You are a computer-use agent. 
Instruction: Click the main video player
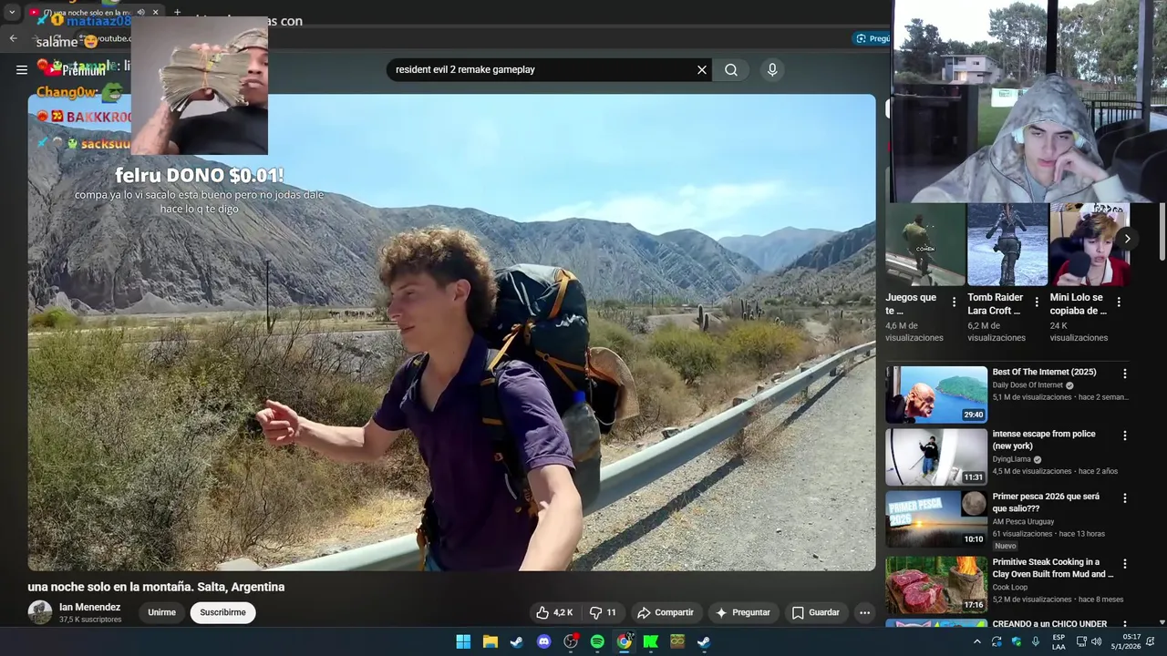click(x=451, y=333)
